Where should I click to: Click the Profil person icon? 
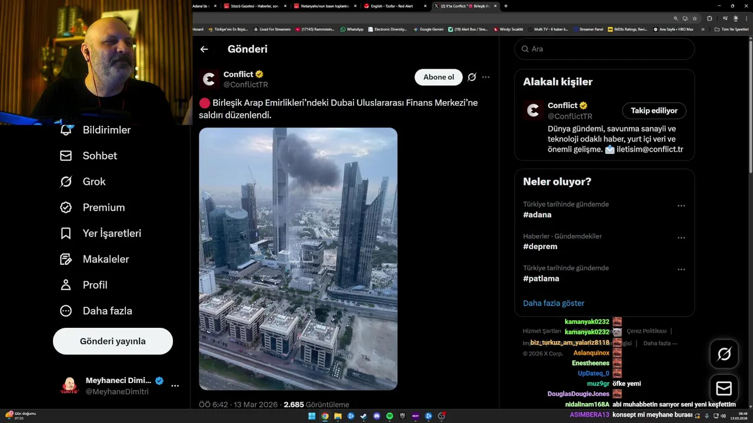point(66,285)
